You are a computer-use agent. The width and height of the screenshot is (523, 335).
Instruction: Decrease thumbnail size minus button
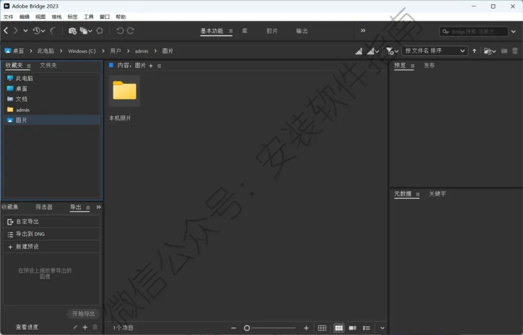click(233, 328)
